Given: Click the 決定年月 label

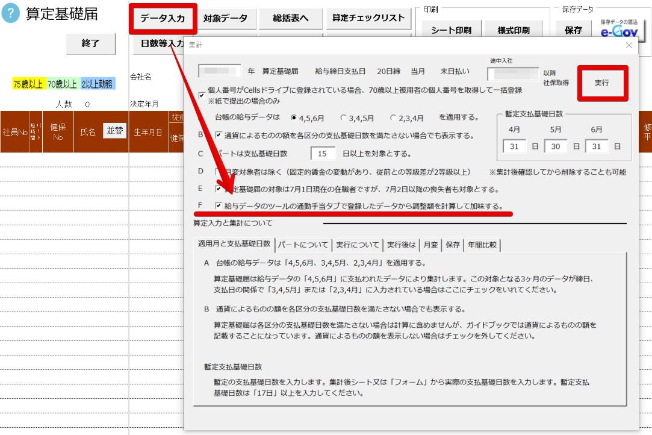Looking at the screenshot, I should click(144, 104).
